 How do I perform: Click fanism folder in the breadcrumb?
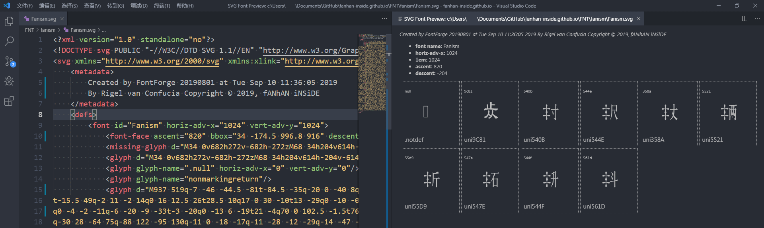[48, 30]
